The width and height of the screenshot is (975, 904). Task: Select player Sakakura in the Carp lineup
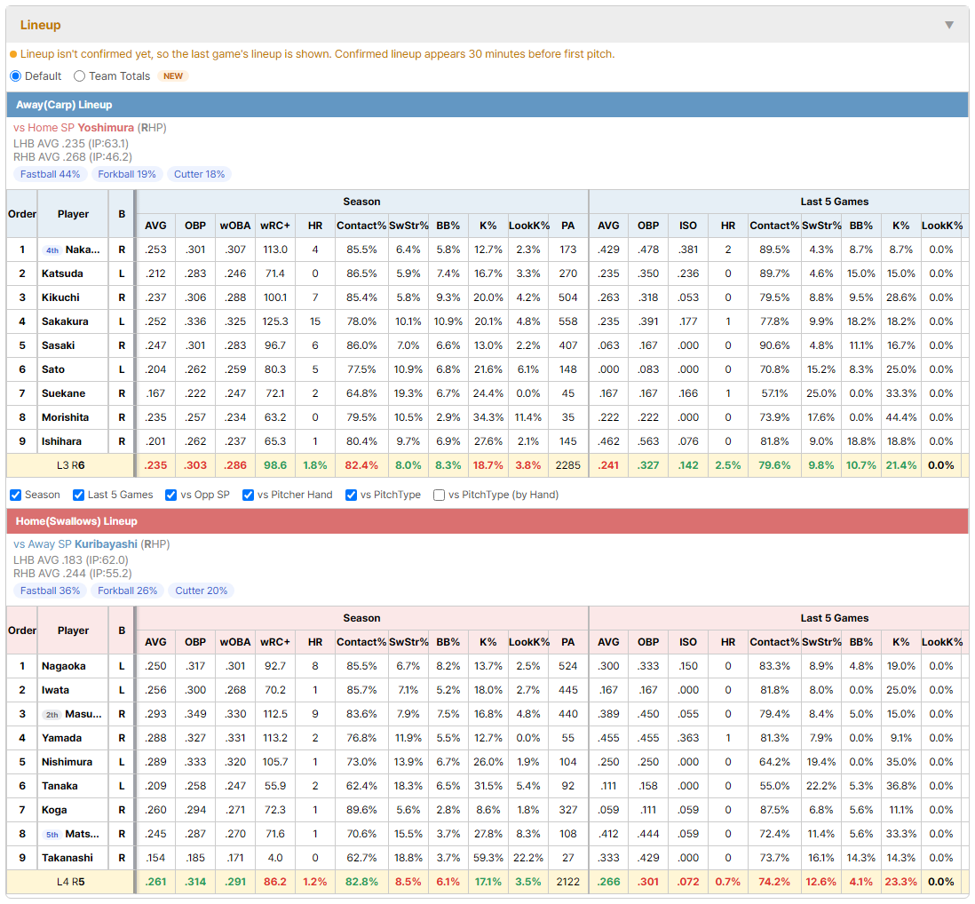tap(65, 321)
